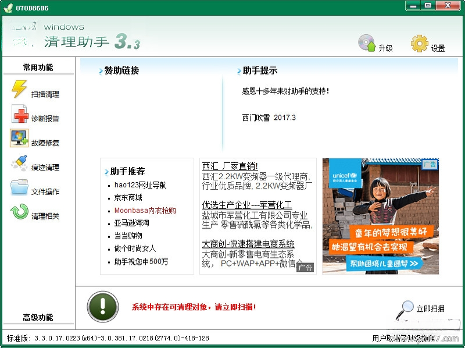The width and height of the screenshot is (465, 348).
Task: Click the 标准版 version string in status bar
Action: tap(108, 338)
